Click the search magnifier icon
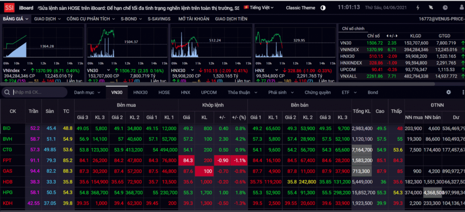This screenshot has height=212, width=465. (8, 93)
